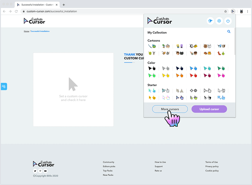
Task: Pick the rock-hand white starter cursor
Action: (221, 91)
